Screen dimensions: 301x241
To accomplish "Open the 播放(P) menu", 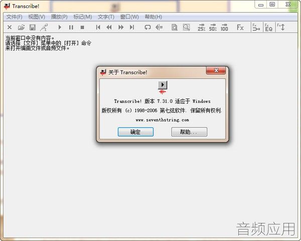I will click(59, 17).
